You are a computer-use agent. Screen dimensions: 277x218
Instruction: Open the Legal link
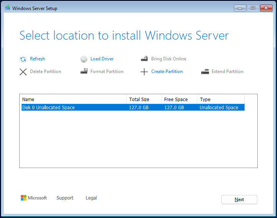[91, 198]
